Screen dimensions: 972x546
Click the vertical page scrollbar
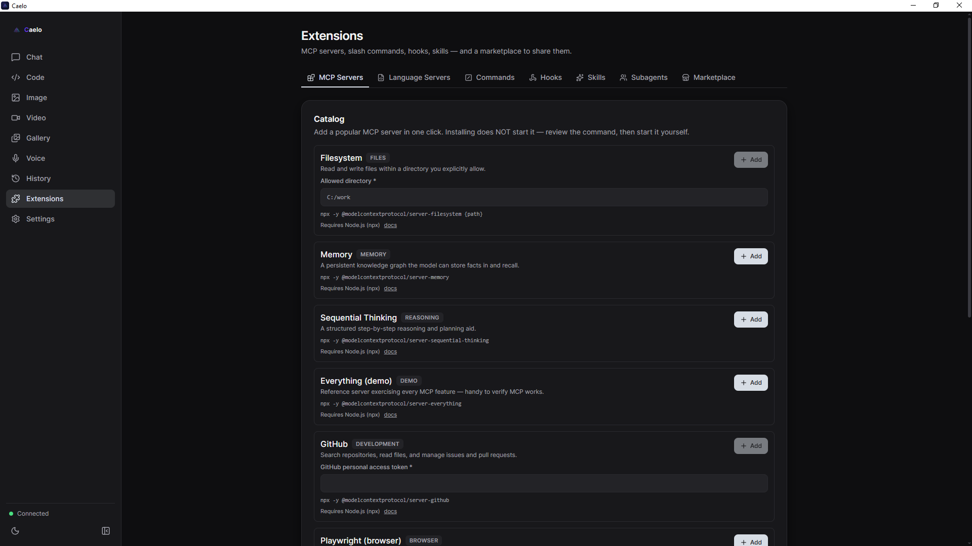969,167
